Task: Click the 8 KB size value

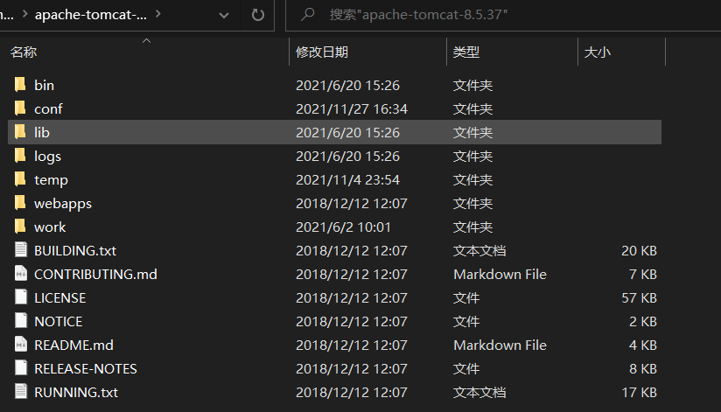Action: 643,369
